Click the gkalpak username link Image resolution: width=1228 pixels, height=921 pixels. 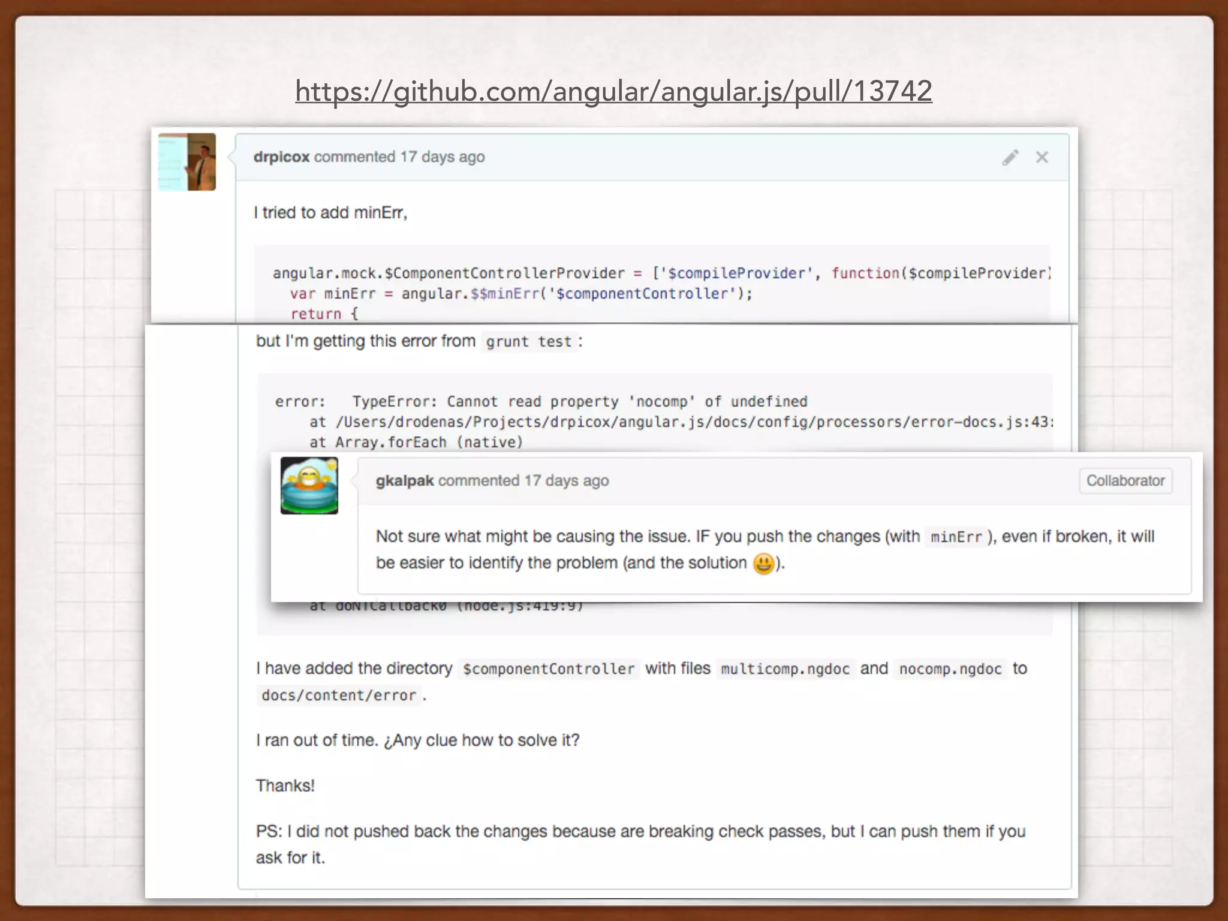[x=405, y=481]
